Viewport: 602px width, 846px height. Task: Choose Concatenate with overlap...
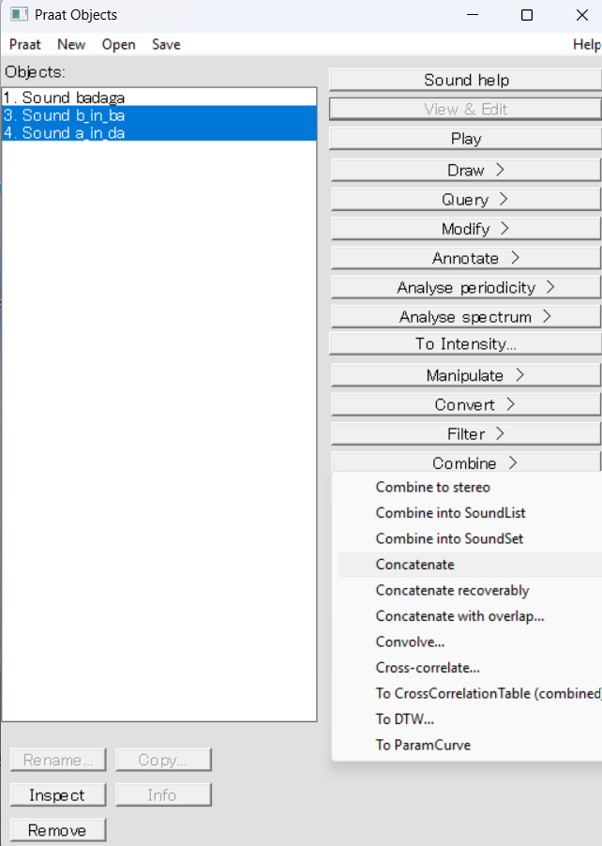tap(470, 616)
